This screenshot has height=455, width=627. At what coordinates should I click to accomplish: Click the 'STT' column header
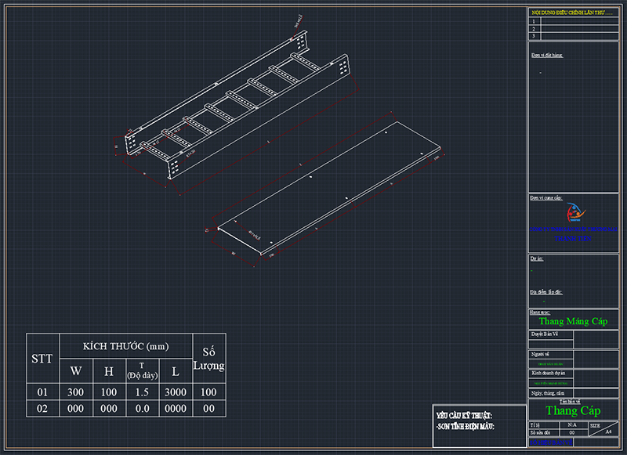pyautogui.click(x=42, y=359)
